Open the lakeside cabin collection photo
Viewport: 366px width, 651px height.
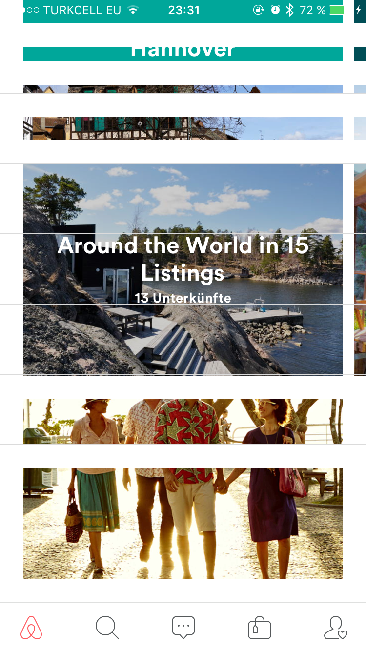pos(183,269)
